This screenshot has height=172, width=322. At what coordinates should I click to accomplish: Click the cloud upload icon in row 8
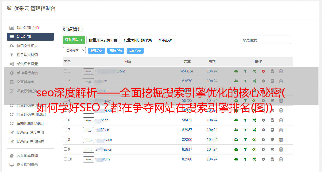[236, 140]
